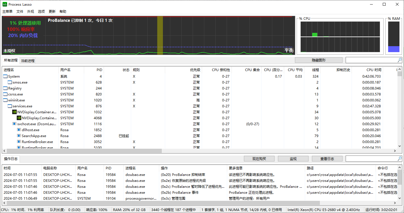This screenshot has height=213, width=404.
Task: Sort by the CPU 亲和性 column header
Action: (217, 70)
